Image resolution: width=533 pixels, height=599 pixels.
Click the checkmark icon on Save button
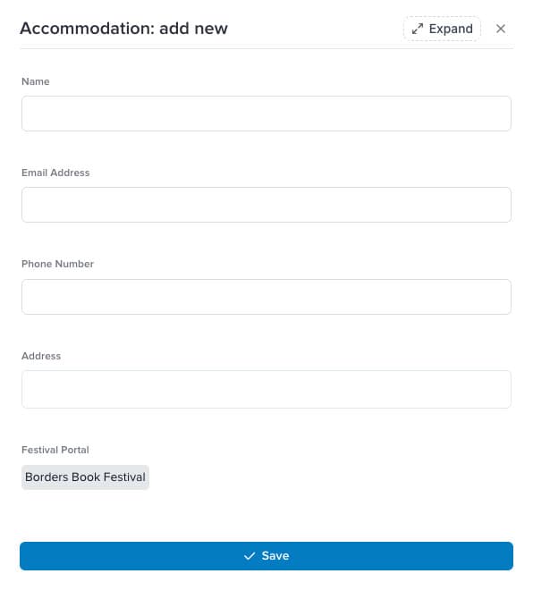[x=250, y=556]
